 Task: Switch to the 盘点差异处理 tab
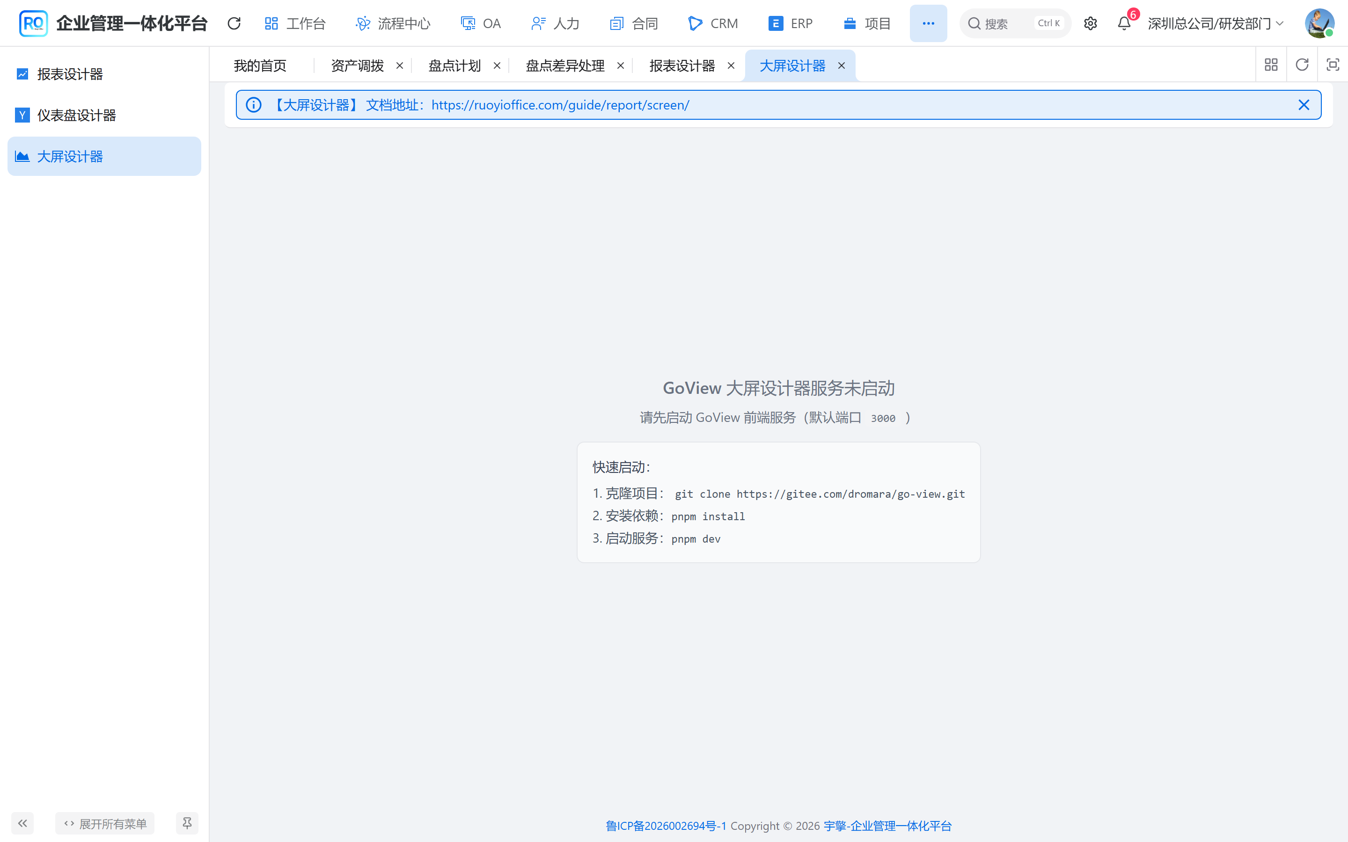pos(565,65)
